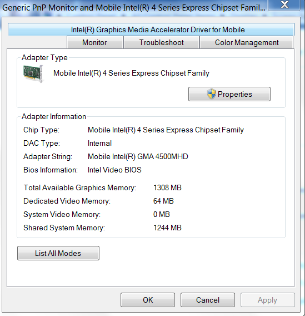Select the Adapter Type name text
305x316 pixels.
(131, 73)
